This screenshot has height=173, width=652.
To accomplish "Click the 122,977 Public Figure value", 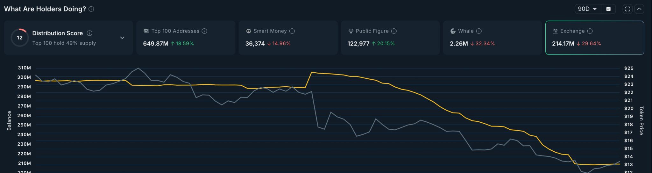I will coord(358,44).
